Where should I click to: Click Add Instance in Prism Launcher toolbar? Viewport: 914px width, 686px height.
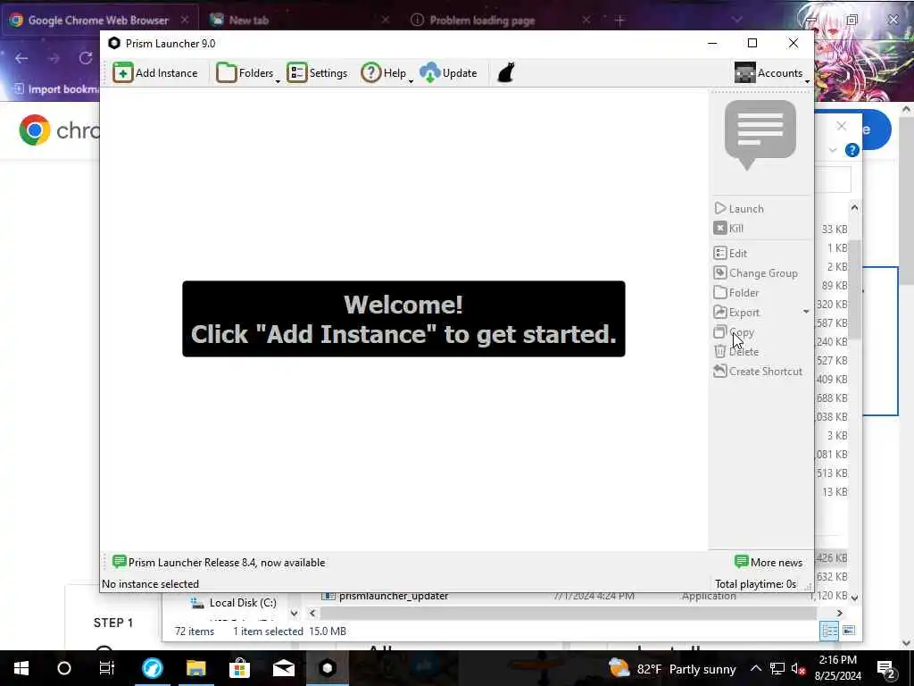point(155,73)
